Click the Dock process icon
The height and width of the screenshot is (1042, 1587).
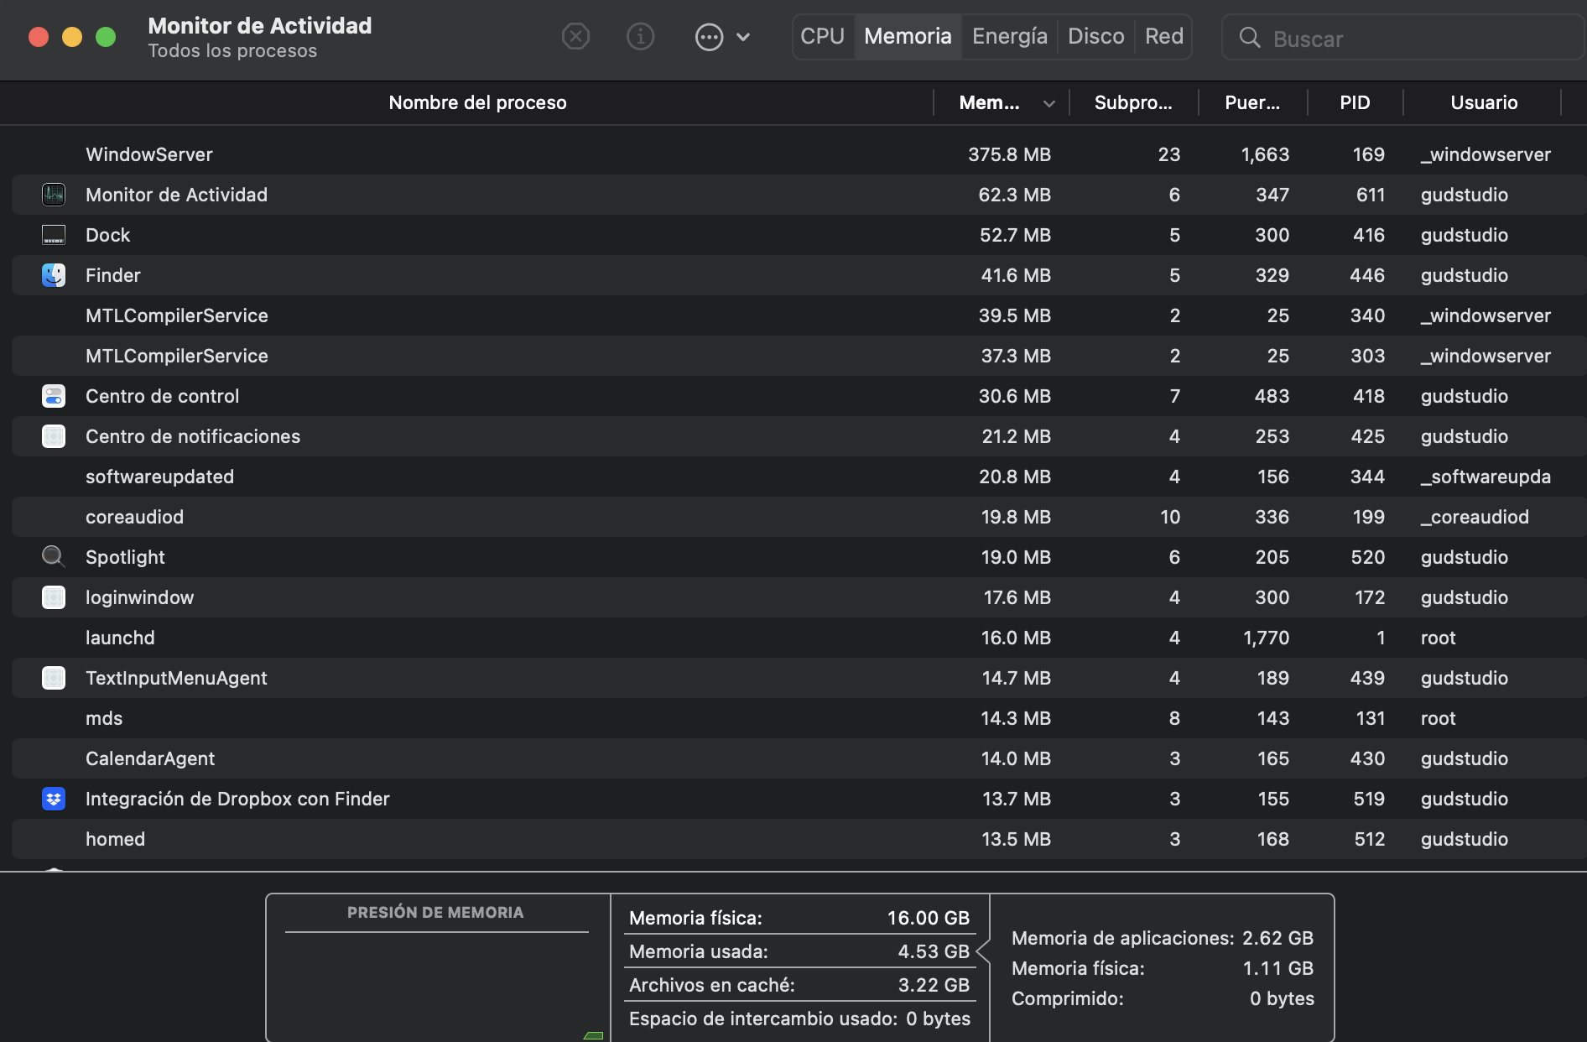tap(54, 235)
